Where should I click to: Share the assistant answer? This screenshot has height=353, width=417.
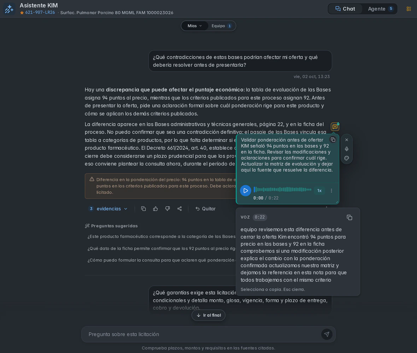180,209
